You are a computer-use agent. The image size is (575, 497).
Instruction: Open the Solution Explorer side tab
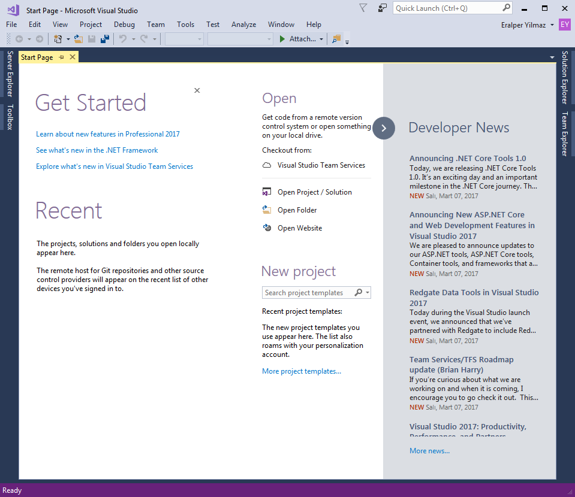(565, 77)
